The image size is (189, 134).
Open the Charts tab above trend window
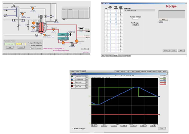(x=72, y=71)
